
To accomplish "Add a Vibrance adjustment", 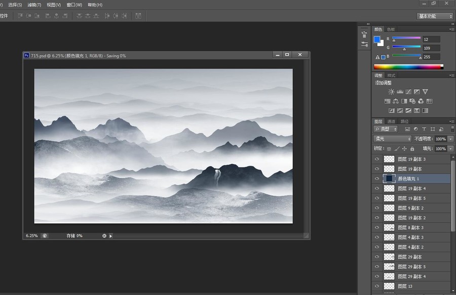I will pos(425,92).
